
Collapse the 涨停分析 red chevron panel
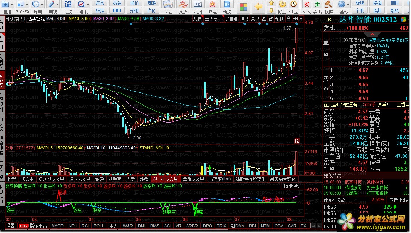tap(372, 34)
